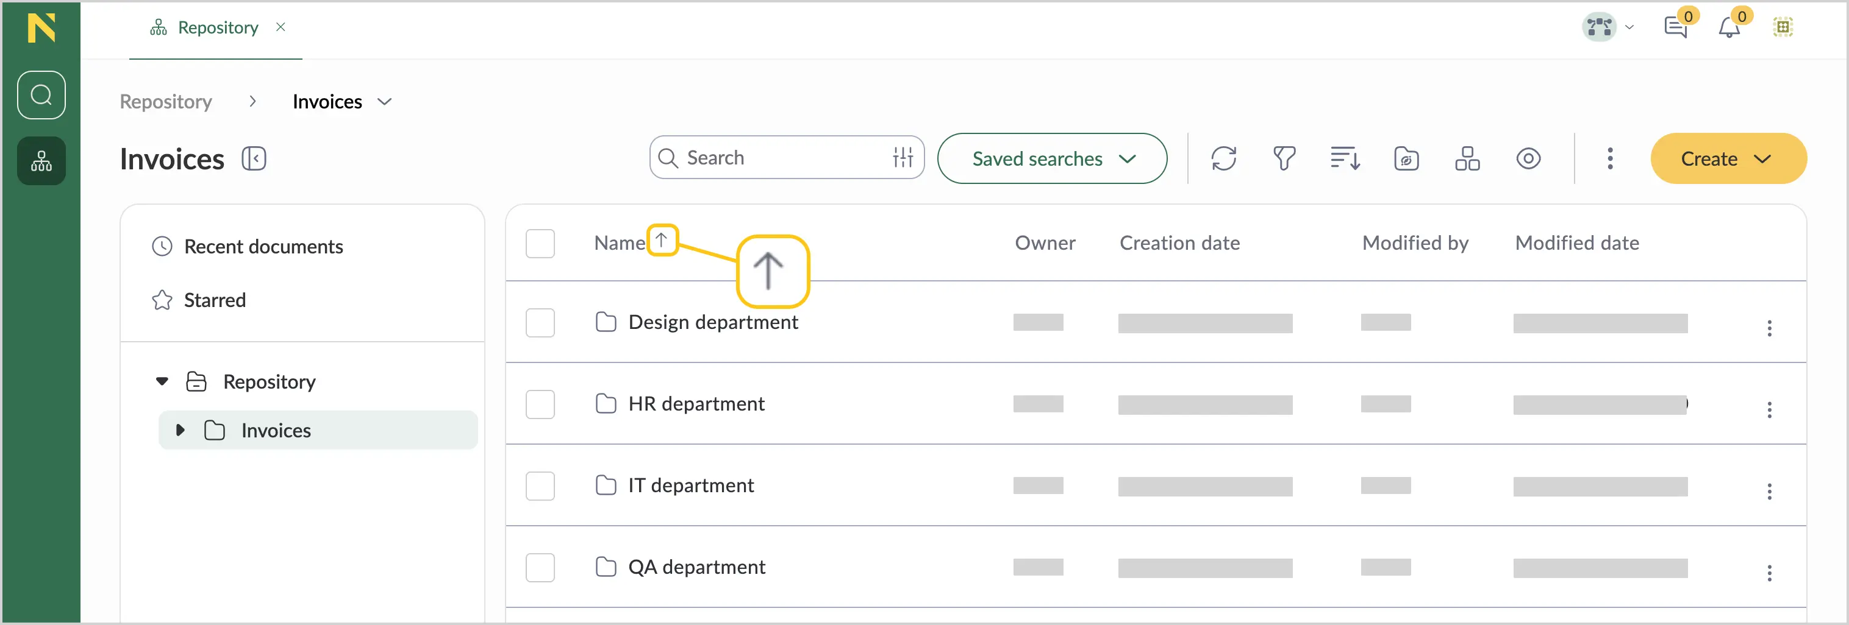Open the messages icon with badge
Image resolution: width=1849 pixels, height=625 pixels.
pyautogui.click(x=1675, y=27)
